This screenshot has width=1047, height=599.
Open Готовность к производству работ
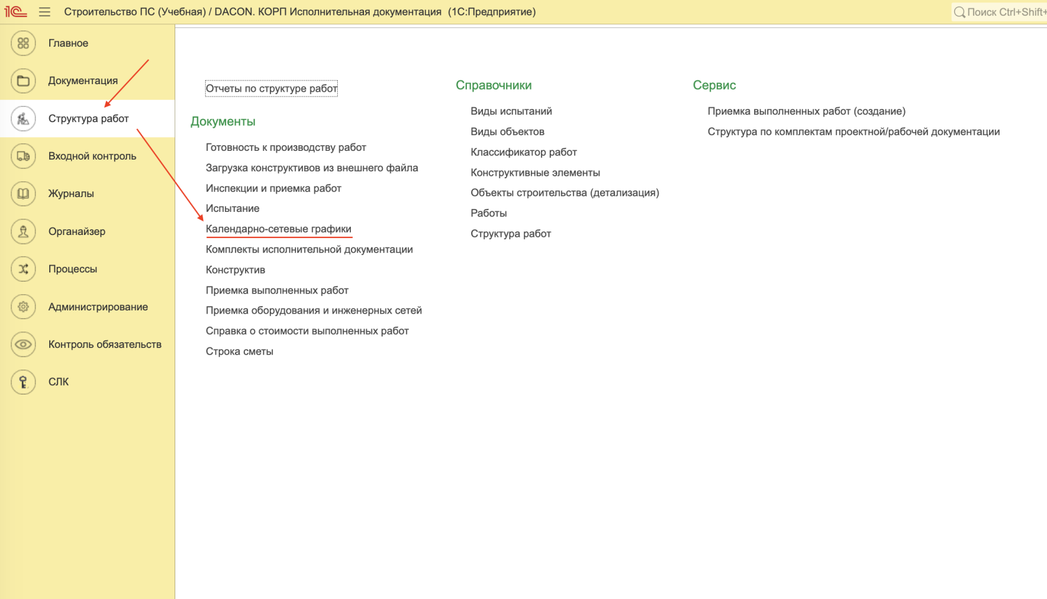pyautogui.click(x=286, y=147)
